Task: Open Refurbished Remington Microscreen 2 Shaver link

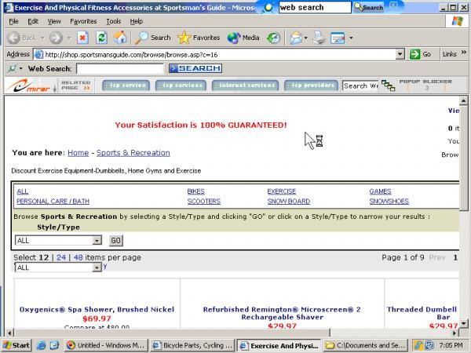Action: [x=282, y=313]
